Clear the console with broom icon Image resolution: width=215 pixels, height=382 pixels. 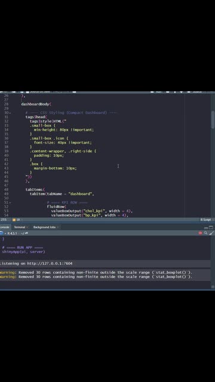[211, 233]
